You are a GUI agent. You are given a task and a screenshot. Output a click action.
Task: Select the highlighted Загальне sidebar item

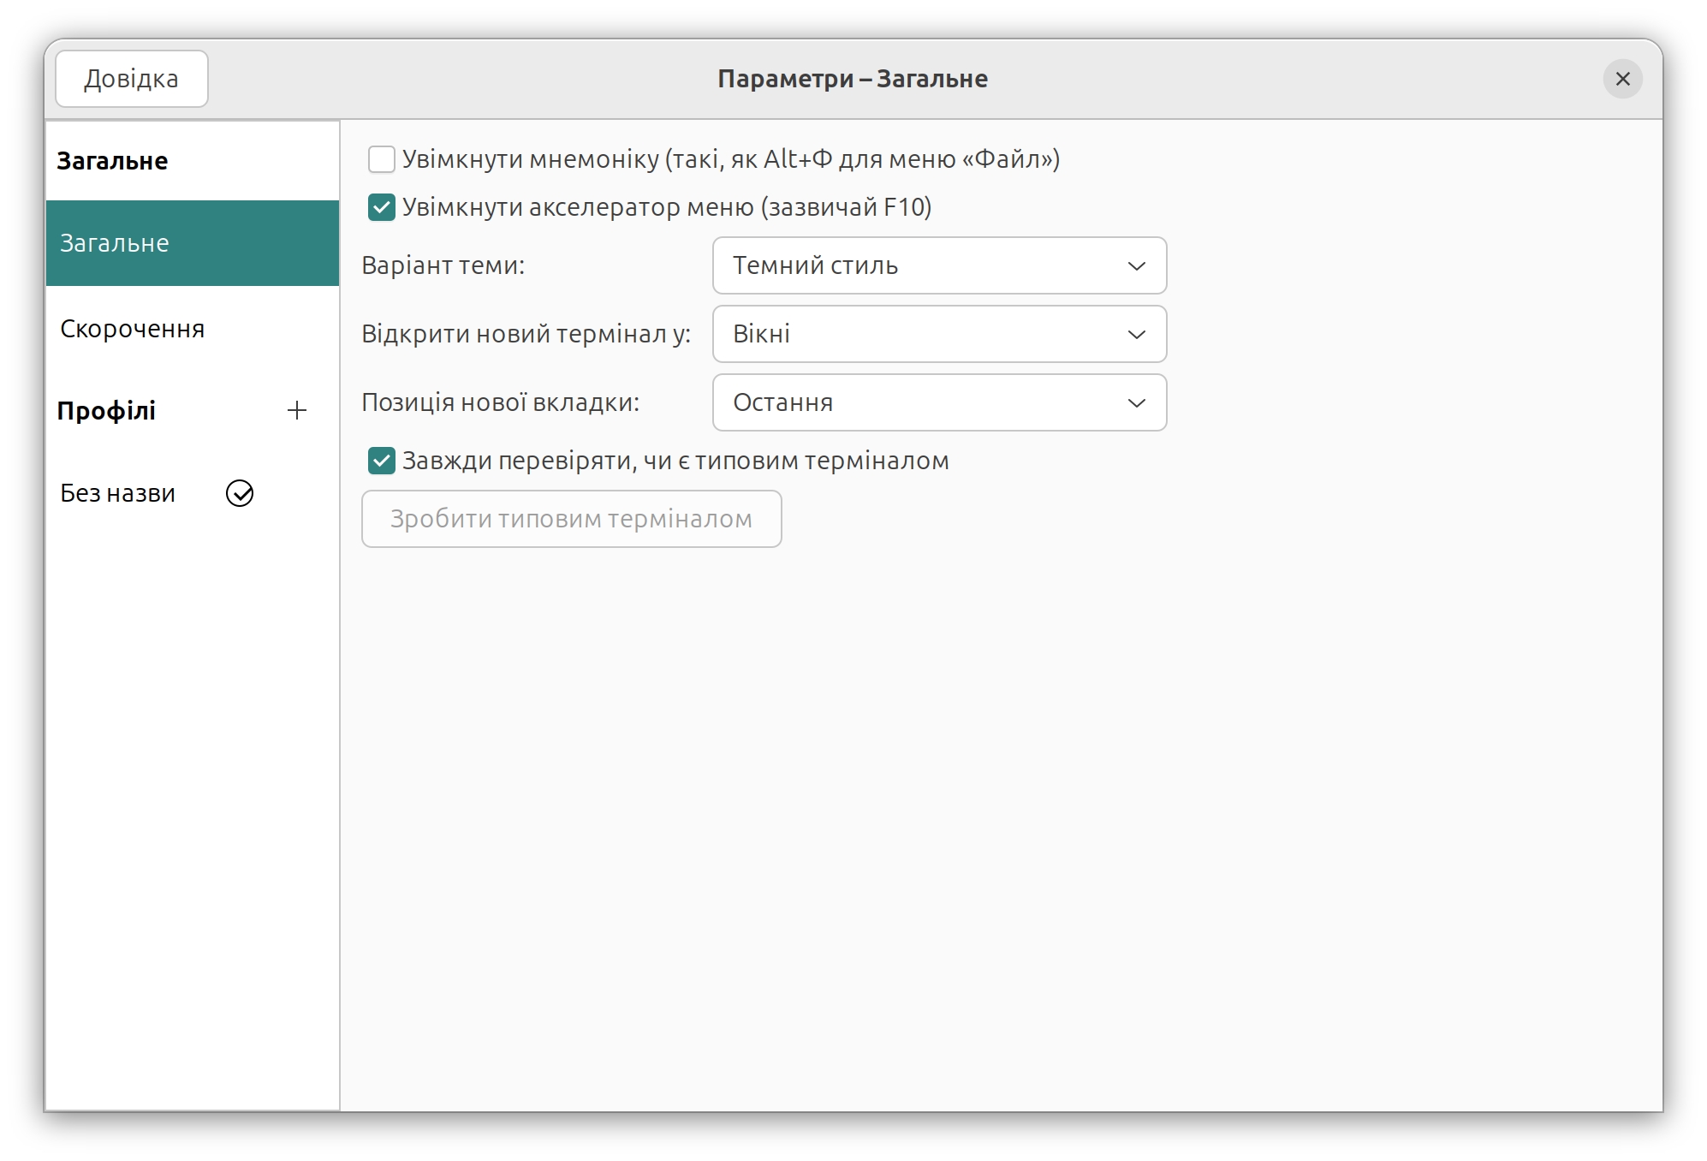pos(193,243)
